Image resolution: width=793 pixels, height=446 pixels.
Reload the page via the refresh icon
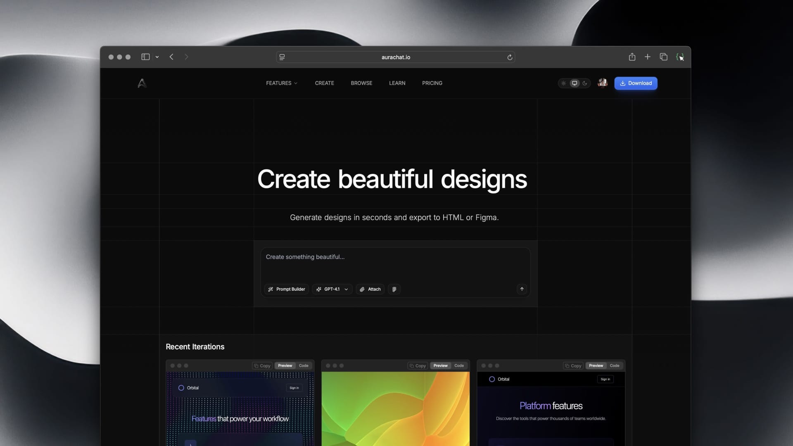510,57
